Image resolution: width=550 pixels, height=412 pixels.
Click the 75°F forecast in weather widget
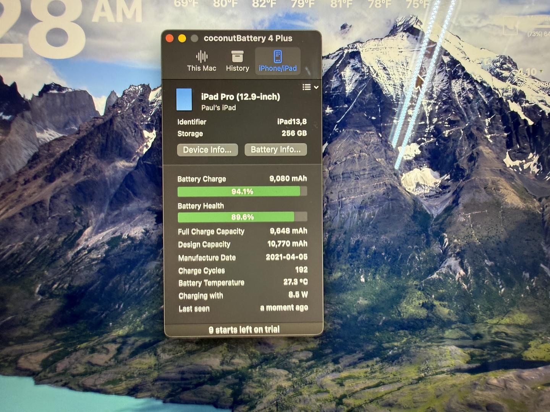point(417,4)
